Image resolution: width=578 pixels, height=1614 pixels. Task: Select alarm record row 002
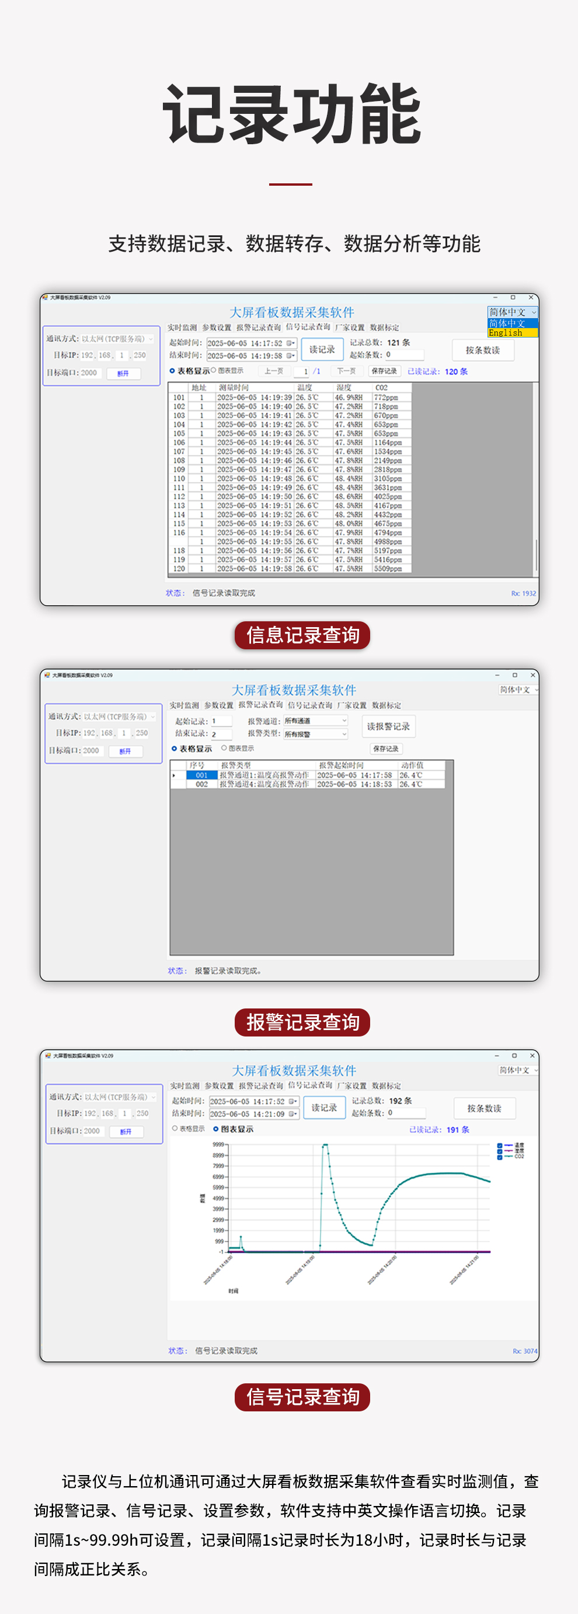pyautogui.click(x=201, y=784)
